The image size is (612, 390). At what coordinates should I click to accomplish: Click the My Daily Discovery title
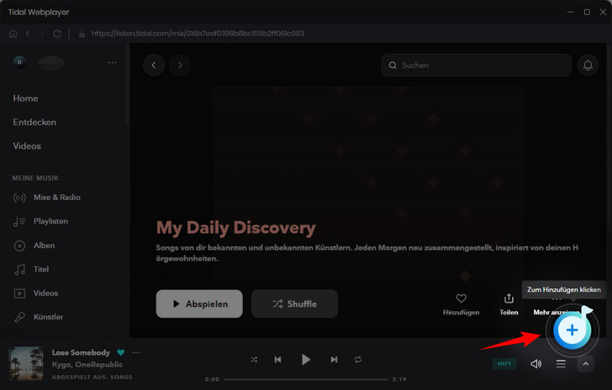point(235,228)
